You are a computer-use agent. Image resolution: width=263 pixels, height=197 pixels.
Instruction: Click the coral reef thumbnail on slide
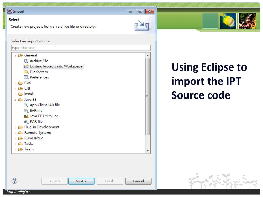(x=247, y=21)
